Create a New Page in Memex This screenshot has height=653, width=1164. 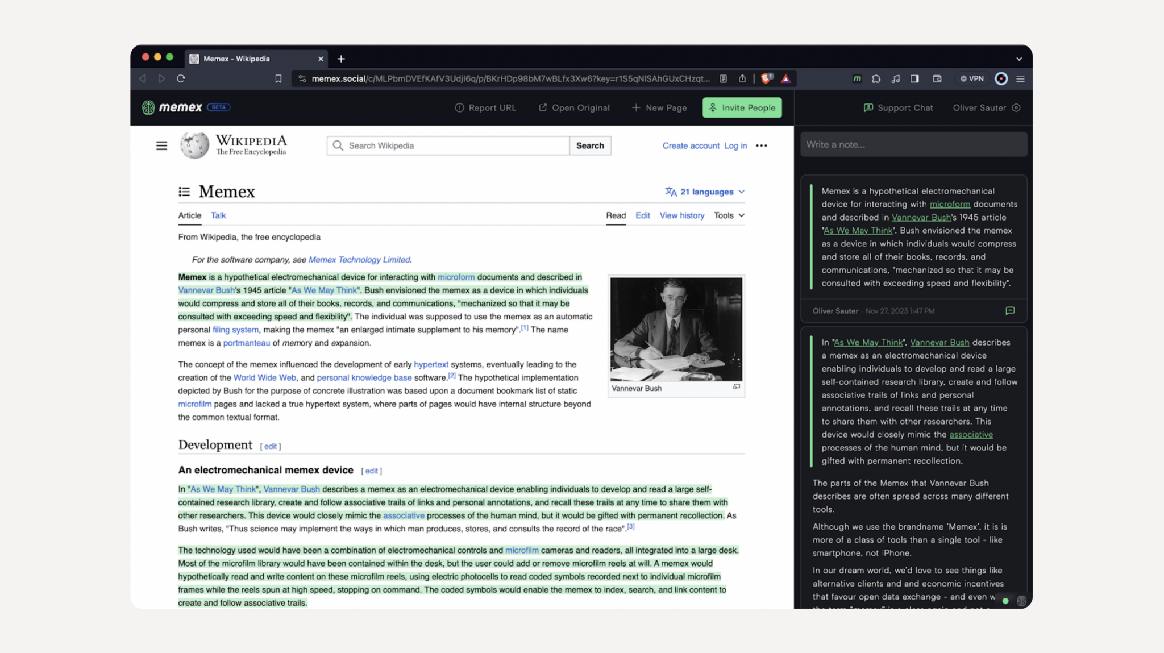(x=659, y=107)
